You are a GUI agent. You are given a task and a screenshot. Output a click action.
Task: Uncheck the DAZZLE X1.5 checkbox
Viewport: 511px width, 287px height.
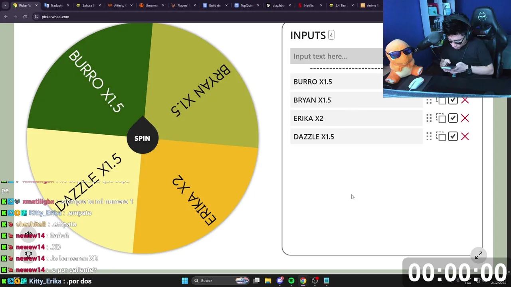(x=453, y=136)
